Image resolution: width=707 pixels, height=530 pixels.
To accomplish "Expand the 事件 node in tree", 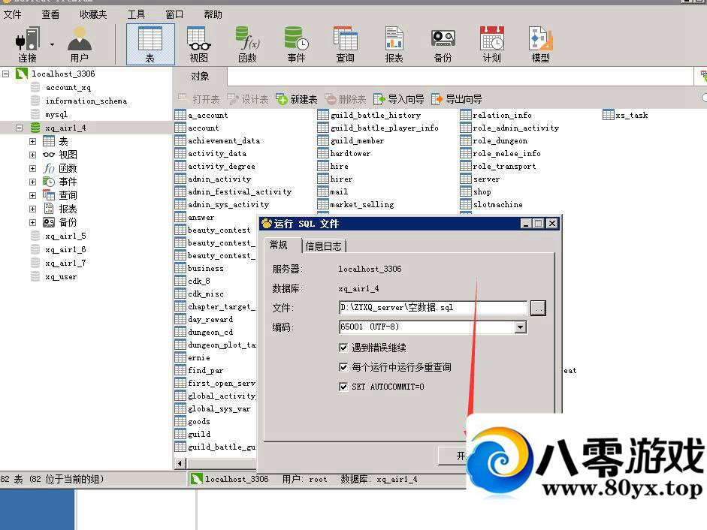I will [32, 182].
